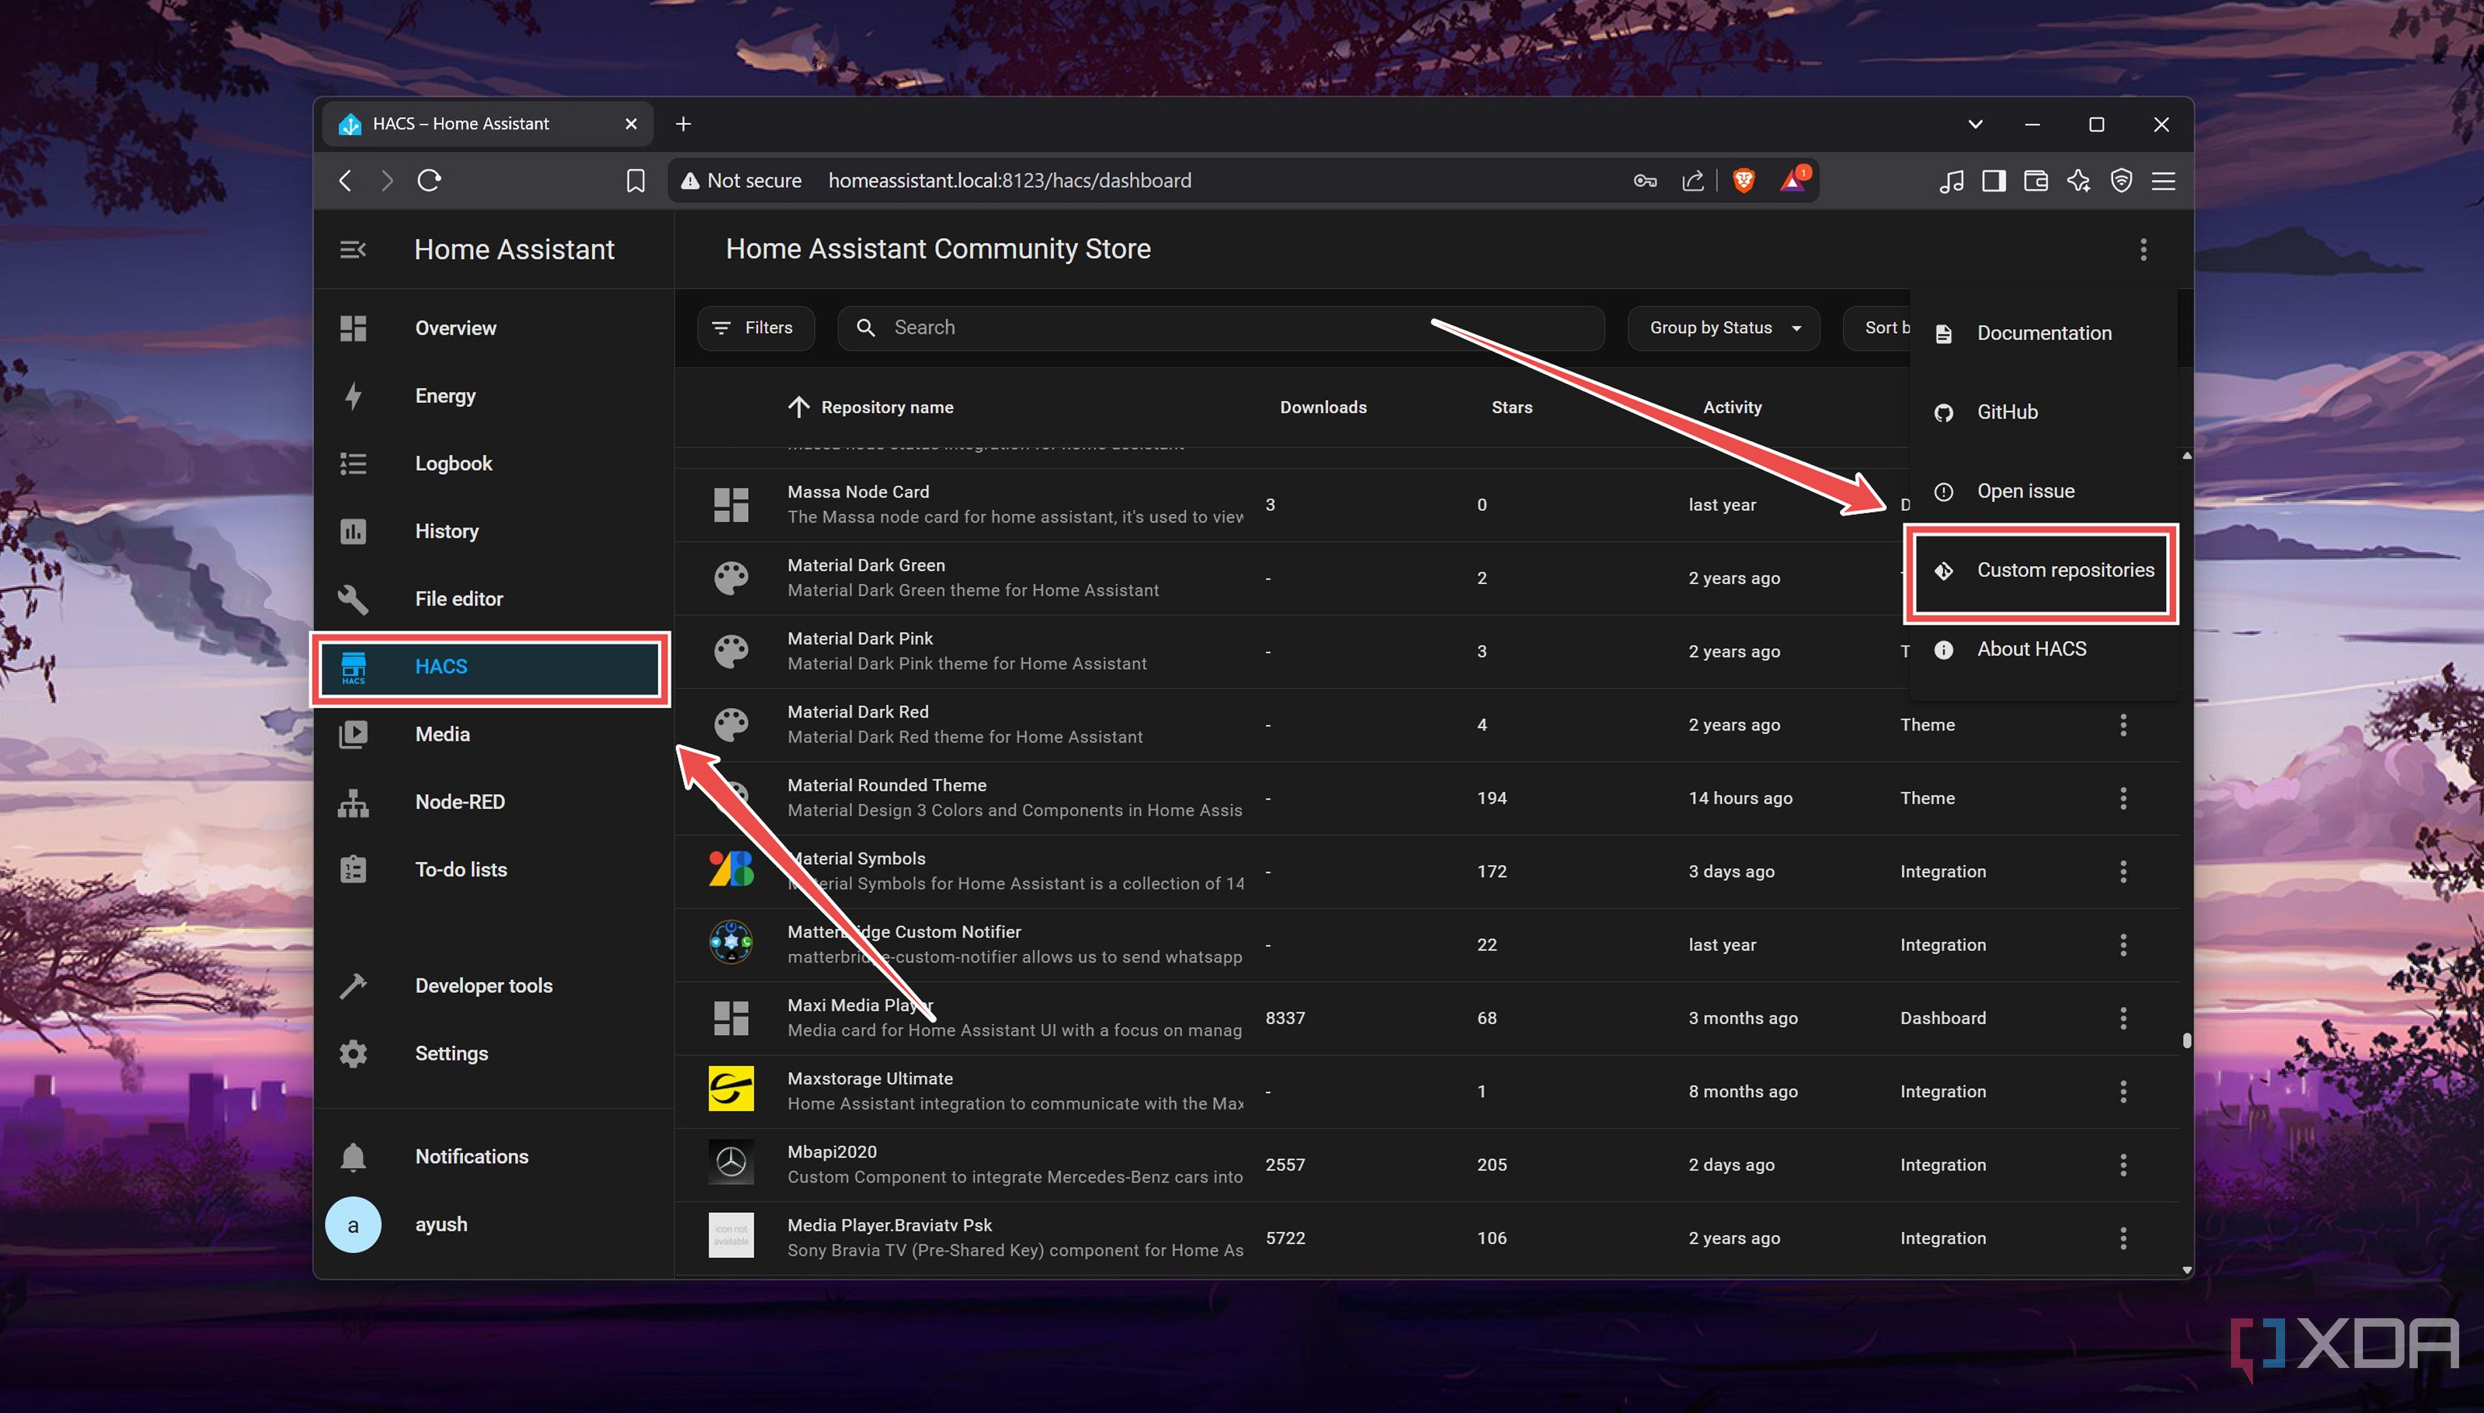Reload the page with refresh icon
The height and width of the screenshot is (1413, 2484).
(x=429, y=181)
